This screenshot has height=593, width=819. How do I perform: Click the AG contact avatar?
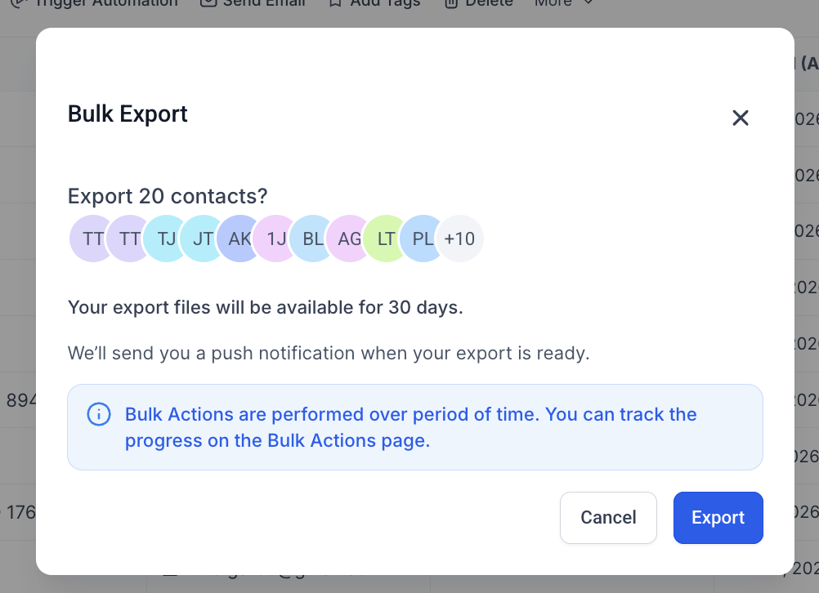click(x=349, y=239)
